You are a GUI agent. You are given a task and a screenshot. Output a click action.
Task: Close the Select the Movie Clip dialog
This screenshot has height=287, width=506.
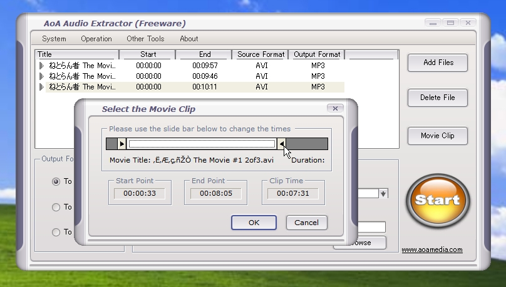pyautogui.click(x=335, y=109)
